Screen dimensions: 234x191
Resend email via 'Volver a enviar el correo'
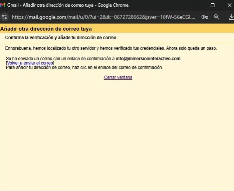(30, 63)
